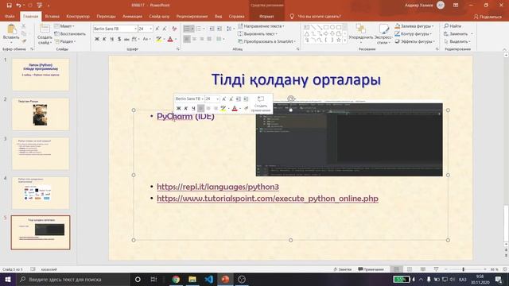509x286 pixels.
Task: Toggle ribbon strikethrough (abc) formatting
Action: click(126, 39)
